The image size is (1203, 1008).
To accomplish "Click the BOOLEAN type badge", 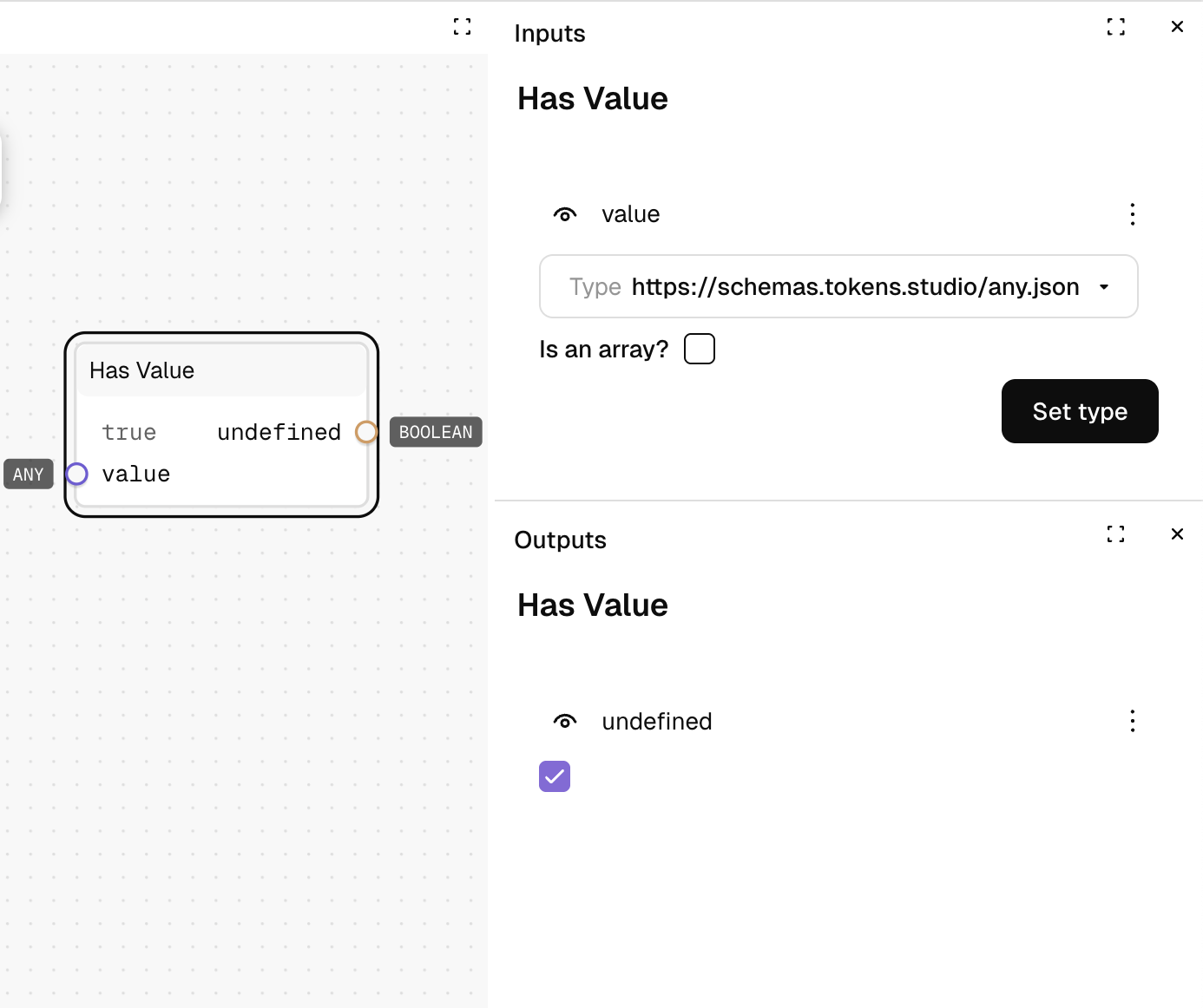I will tap(436, 432).
